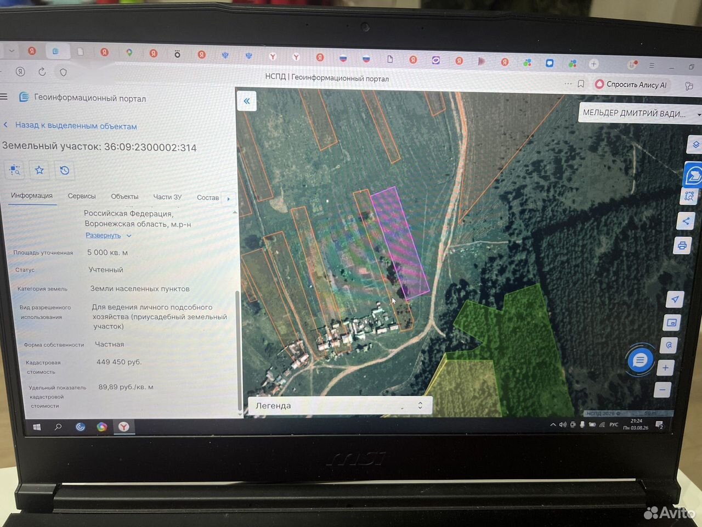Open a new browser tab
This screenshot has width=702, height=527.
click(x=593, y=64)
